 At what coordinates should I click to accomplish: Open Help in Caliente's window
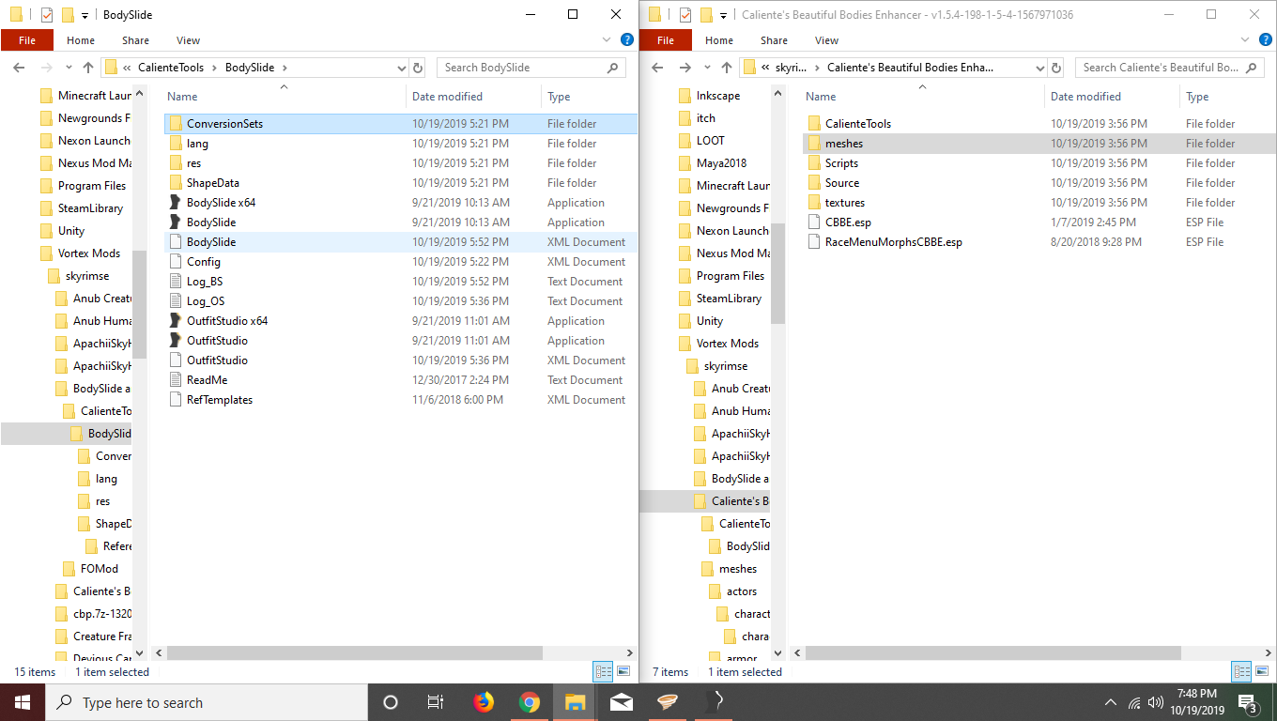click(1267, 40)
